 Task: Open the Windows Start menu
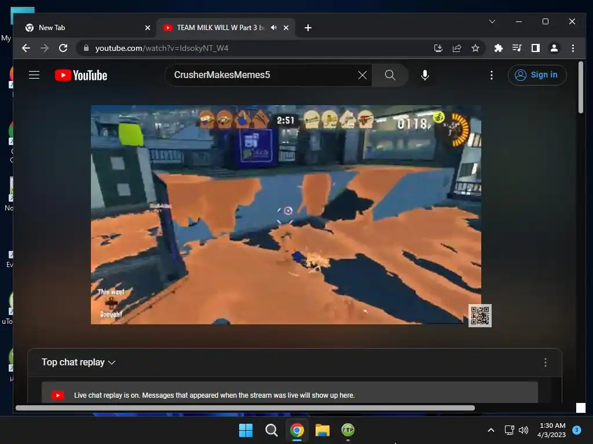coord(246,430)
